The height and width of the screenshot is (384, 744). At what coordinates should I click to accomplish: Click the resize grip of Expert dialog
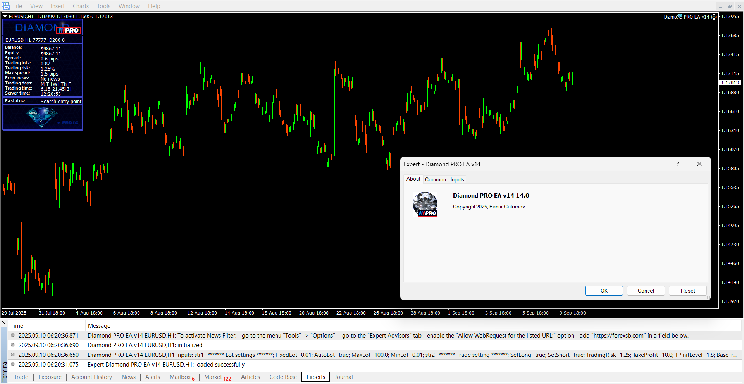[708, 298]
